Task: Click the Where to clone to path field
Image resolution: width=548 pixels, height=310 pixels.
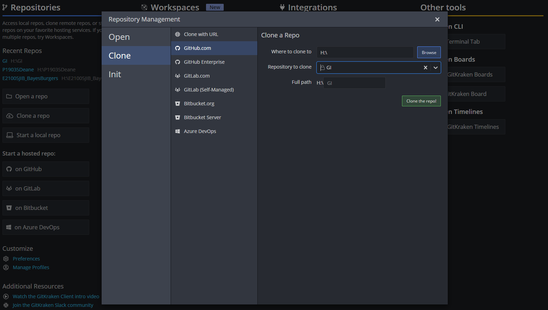Action: coord(365,52)
